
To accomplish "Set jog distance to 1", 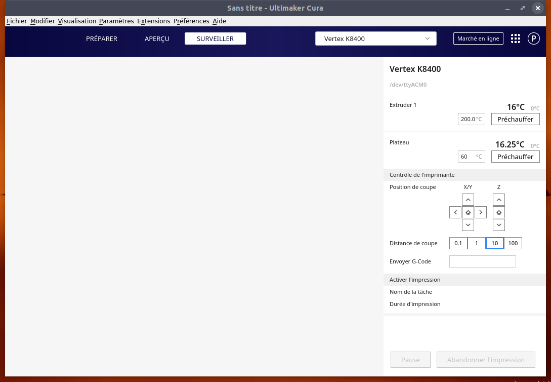I will [477, 243].
